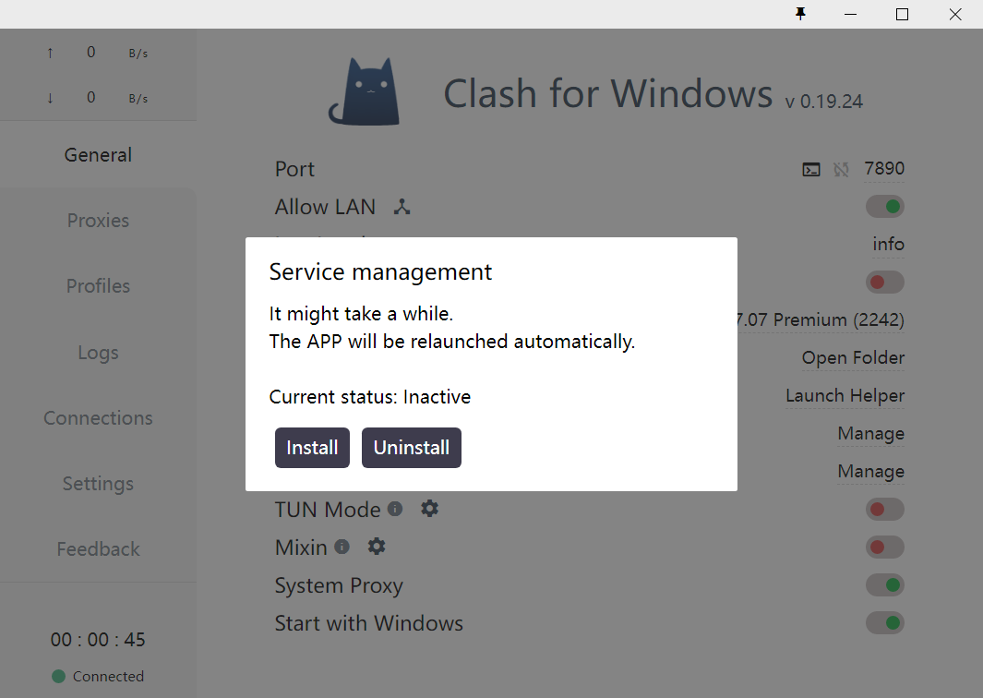Select the General sidebar tab
The image size is (983, 698).
pyautogui.click(x=98, y=155)
